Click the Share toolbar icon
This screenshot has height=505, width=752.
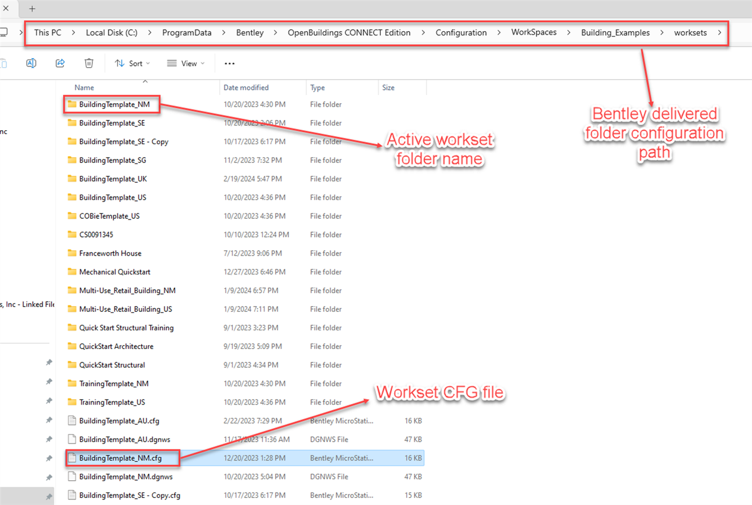click(60, 63)
